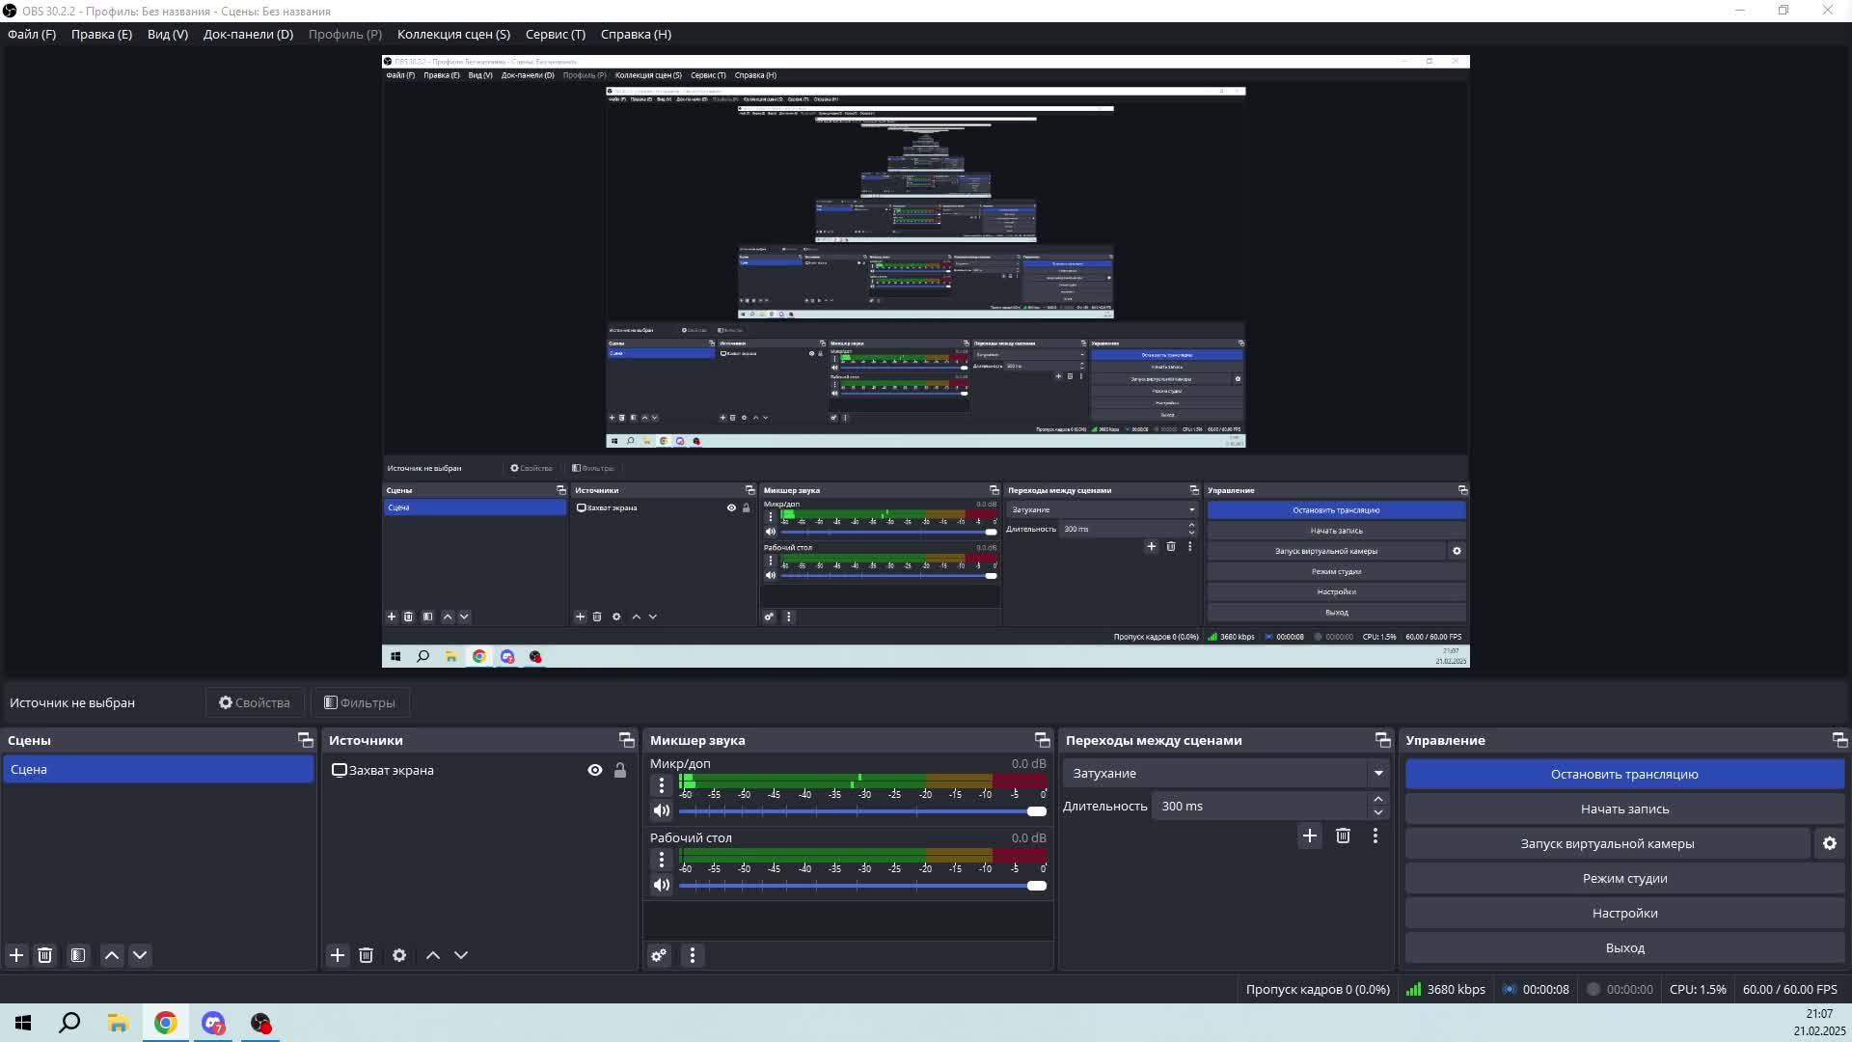Screen dimensions: 1852x1042
Task: Open the Сервис menu
Action: [555, 34]
